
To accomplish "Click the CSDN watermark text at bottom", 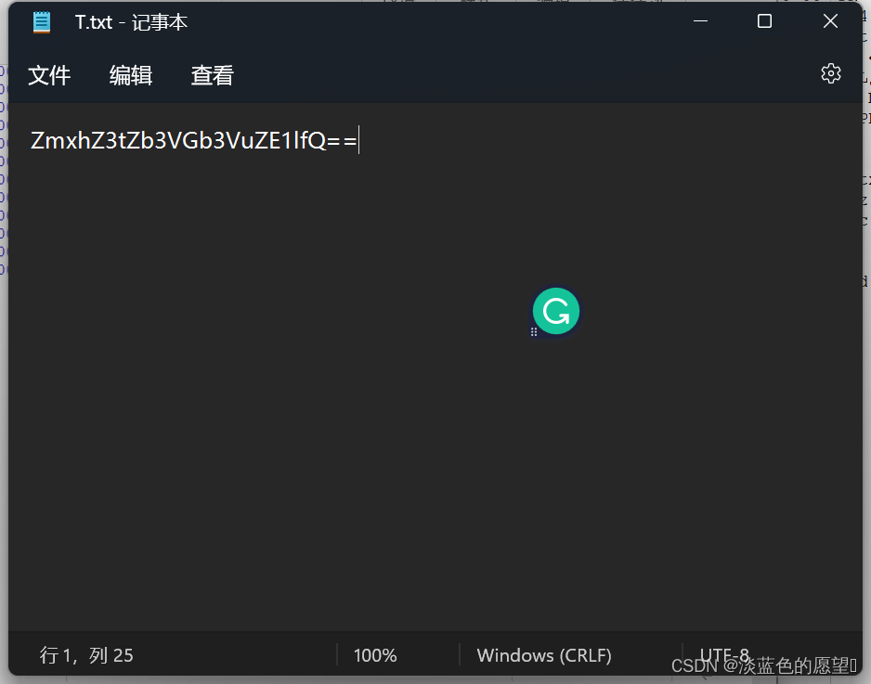I will pos(764,665).
